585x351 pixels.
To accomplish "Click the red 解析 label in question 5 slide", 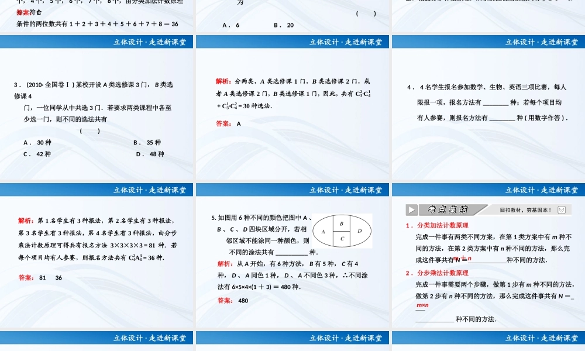I will pyautogui.click(x=225, y=264).
